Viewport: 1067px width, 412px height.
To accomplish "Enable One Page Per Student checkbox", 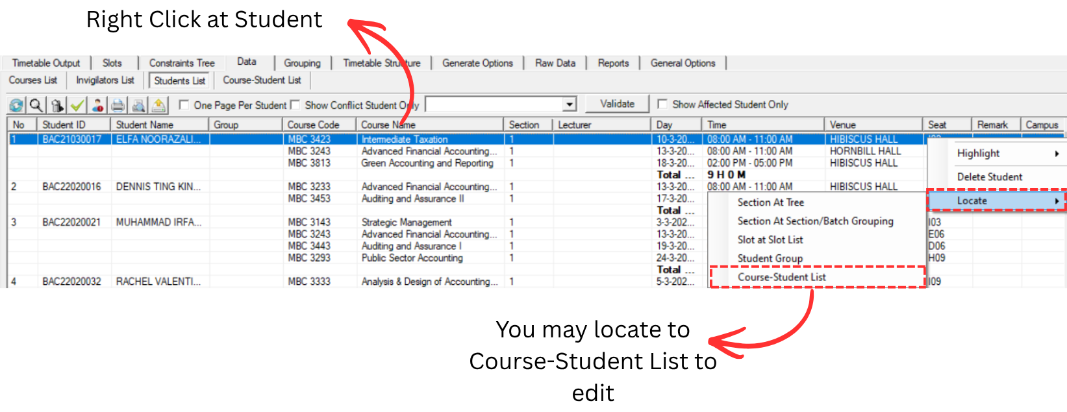I will pos(184,104).
